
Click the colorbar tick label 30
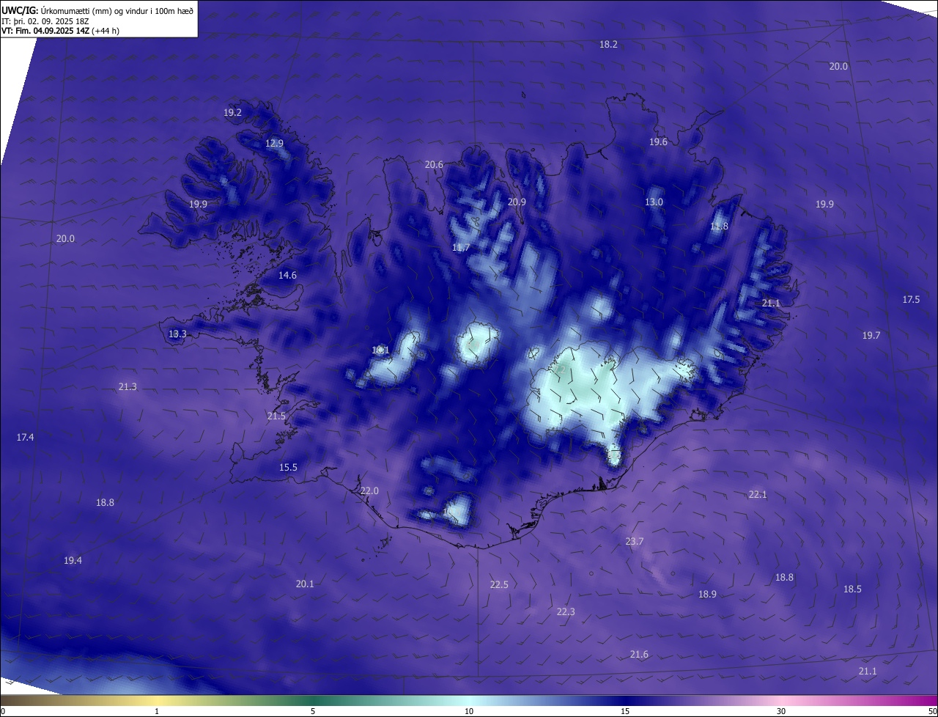point(781,711)
